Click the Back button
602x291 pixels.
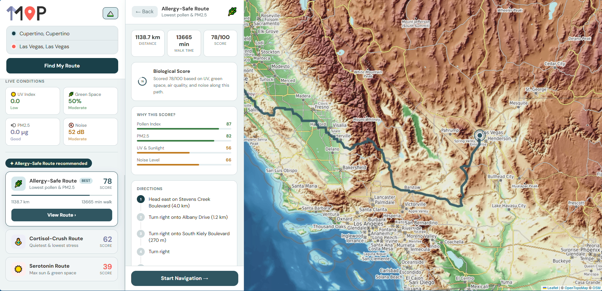(x=145, y=12)
